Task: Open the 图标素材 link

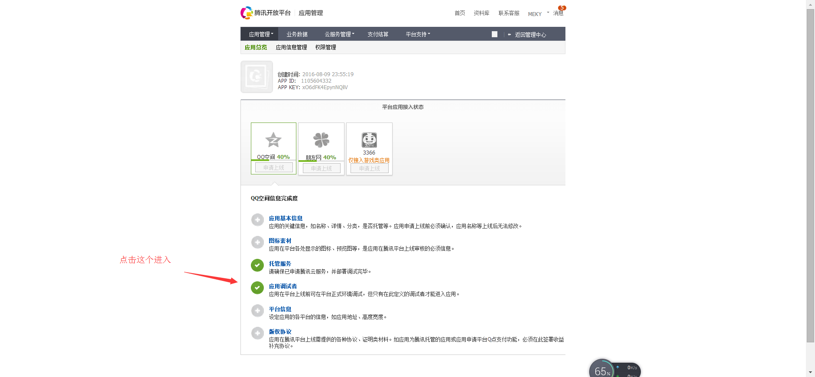Action: click(x=280, y=241)
